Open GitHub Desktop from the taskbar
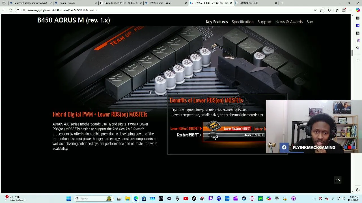The image size is (362, 203). click(x=294, y=198)
